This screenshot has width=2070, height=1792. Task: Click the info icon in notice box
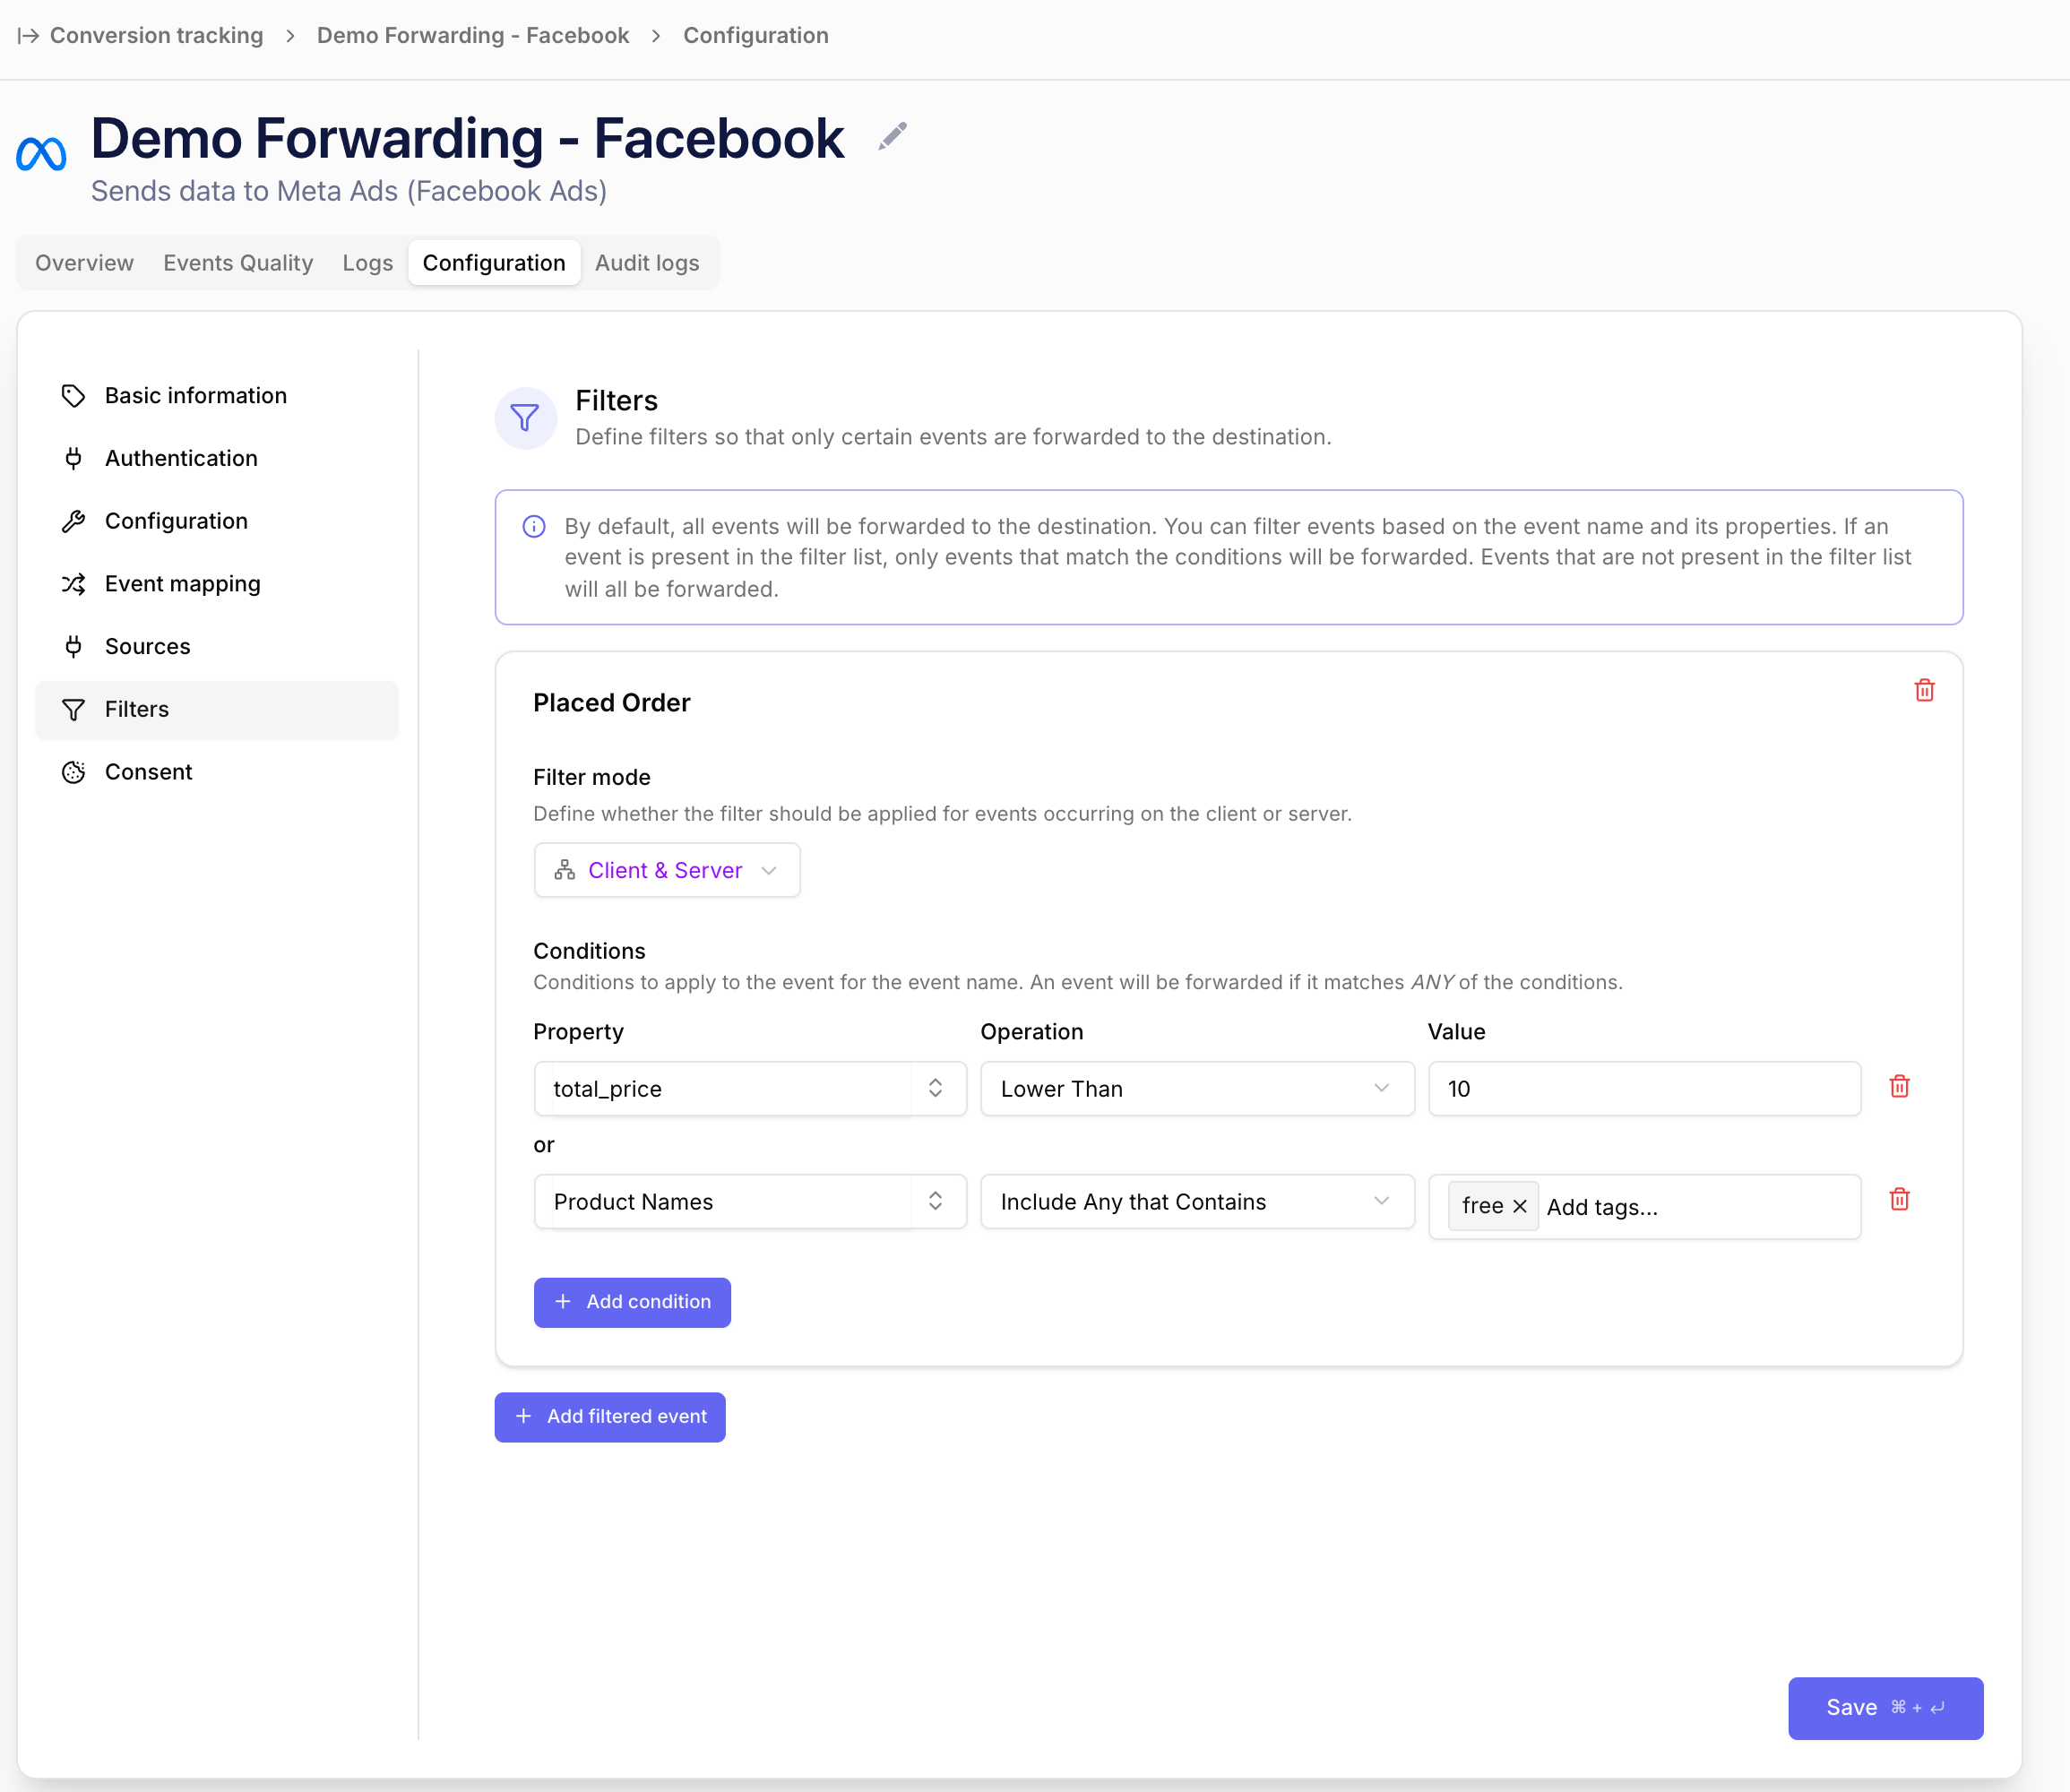pyautogui.click(x=534, y=526)
